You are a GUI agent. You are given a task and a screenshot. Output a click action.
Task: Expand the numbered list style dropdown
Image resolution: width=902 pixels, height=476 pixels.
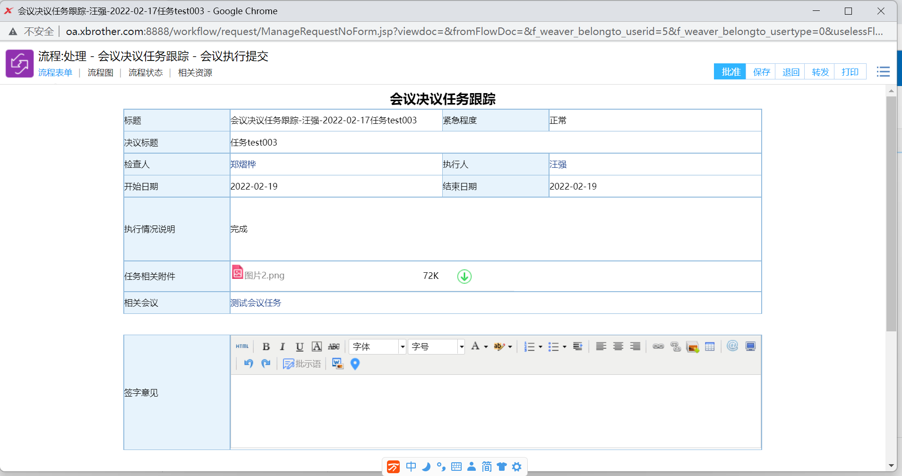540,346
